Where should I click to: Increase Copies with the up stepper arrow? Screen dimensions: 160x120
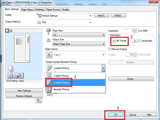click(135, 30)
